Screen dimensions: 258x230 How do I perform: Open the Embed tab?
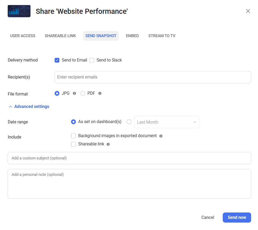coord(132,36)
